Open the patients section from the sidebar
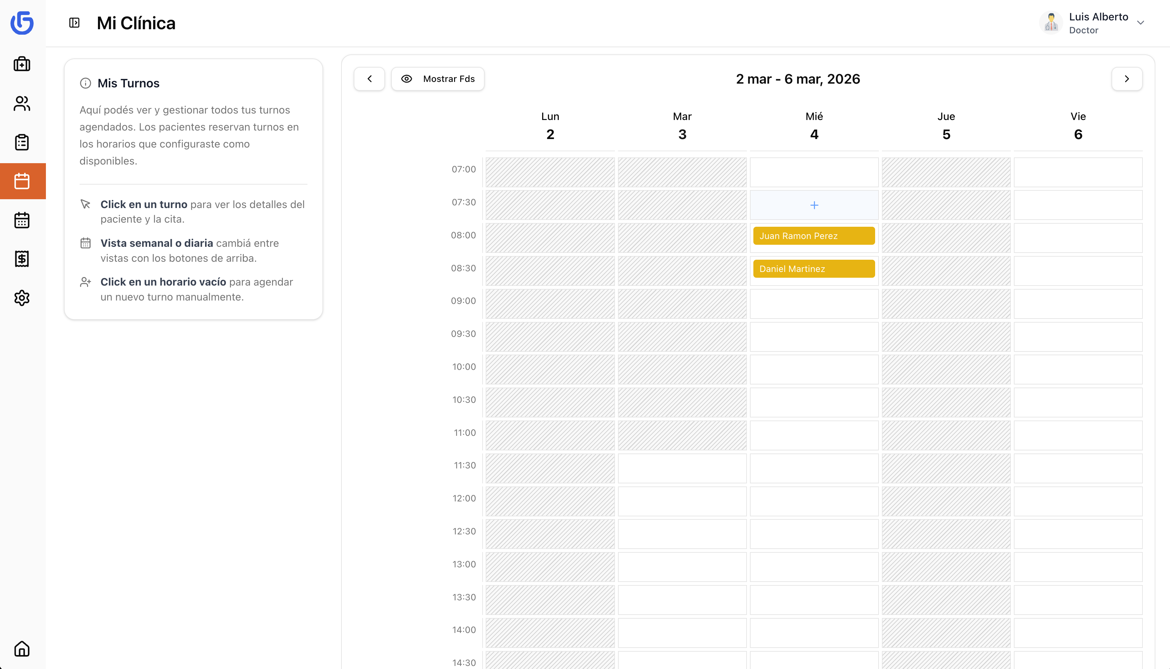1170x669 pixels. [x=22, y=103]
